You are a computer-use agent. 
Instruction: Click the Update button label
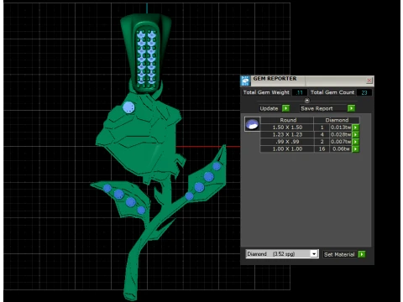click(269, 108)
